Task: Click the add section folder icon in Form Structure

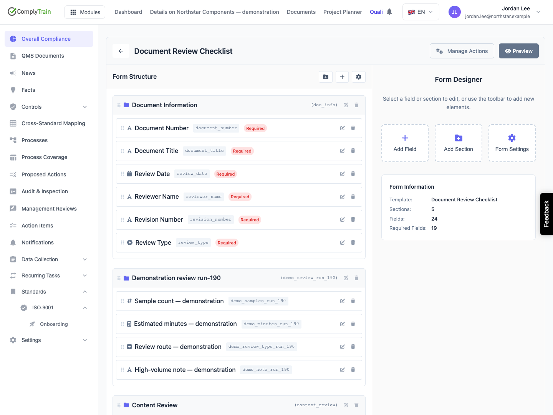Action: [326, 77]
